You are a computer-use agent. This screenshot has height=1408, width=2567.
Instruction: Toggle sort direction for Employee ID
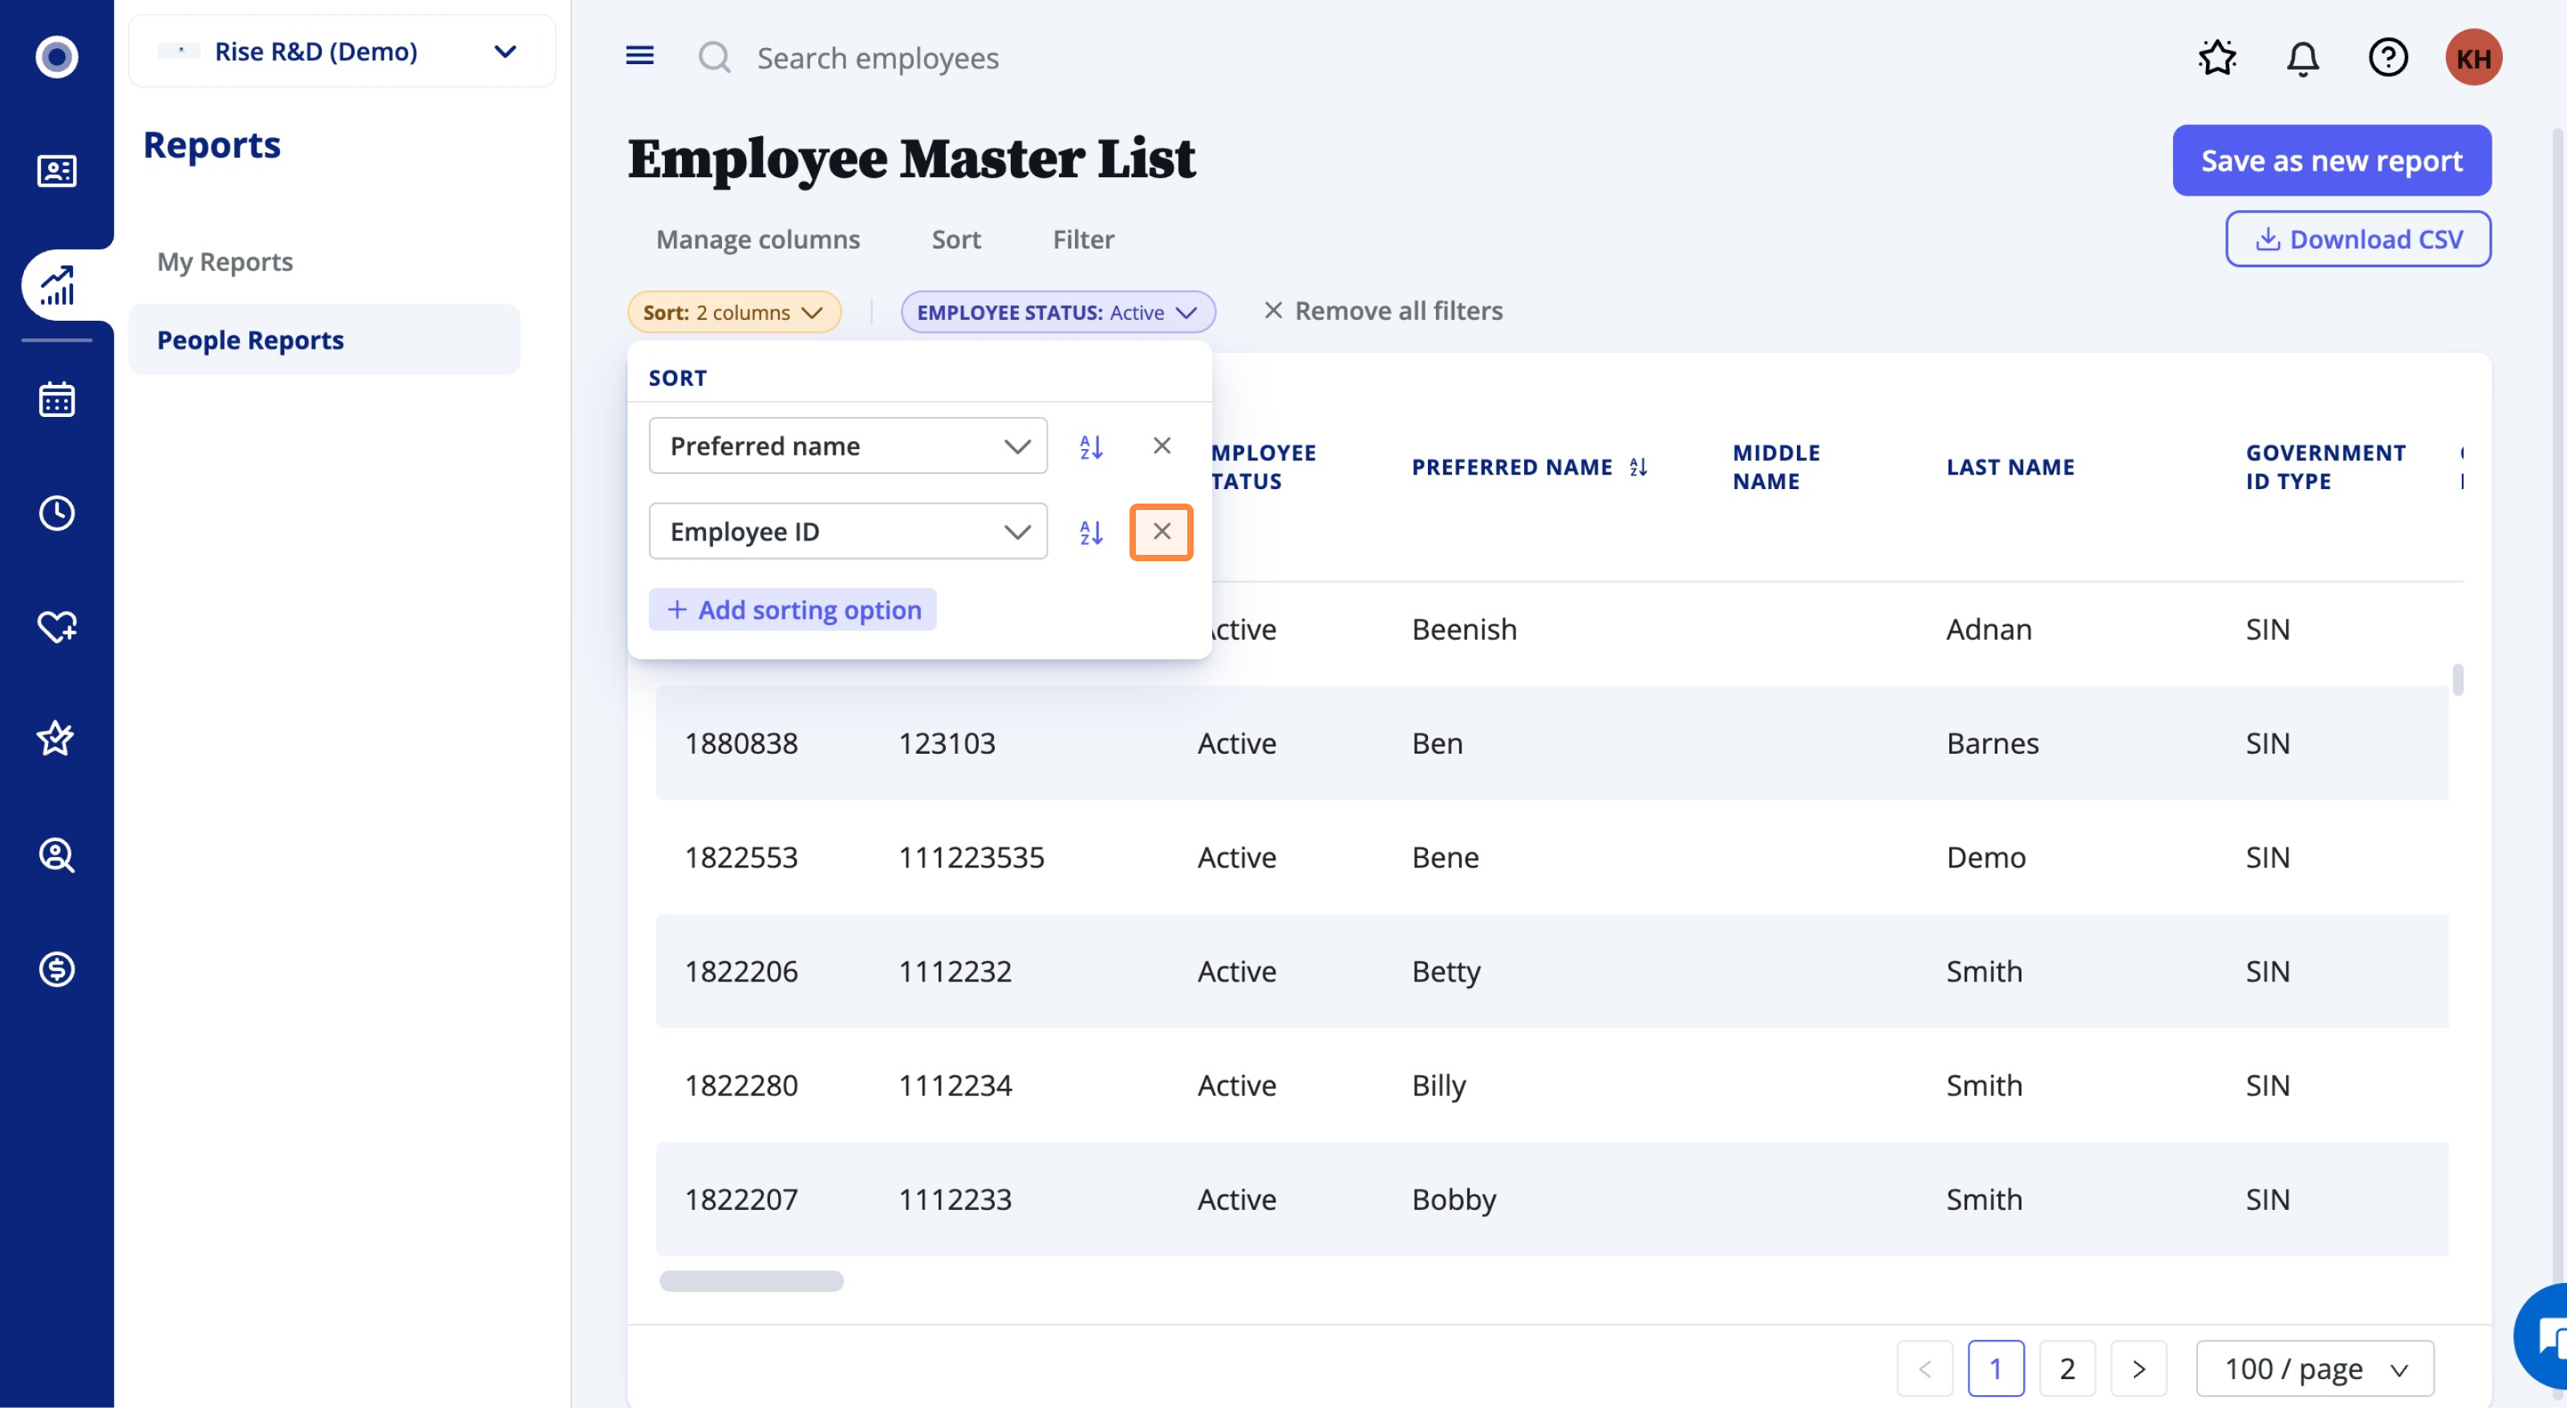[1091, 532]
